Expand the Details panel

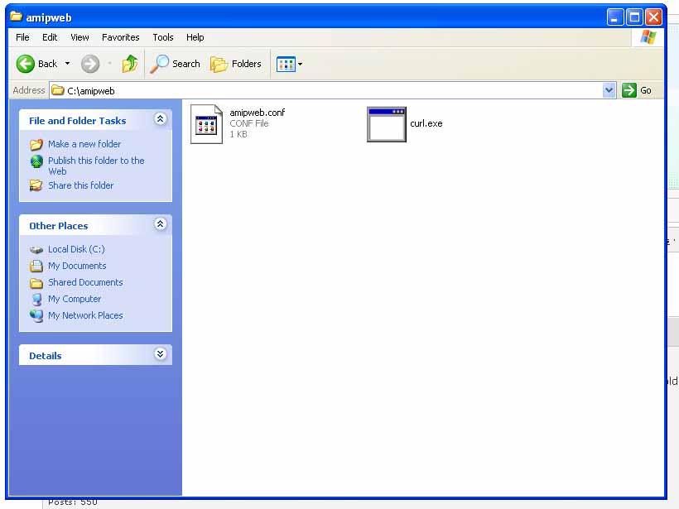coord(161,355)
